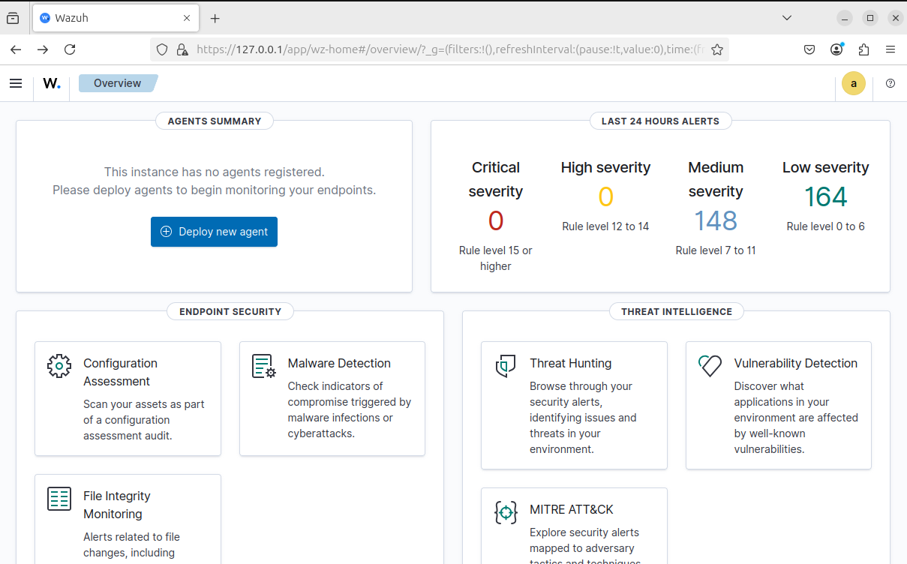The height and width of the screenshot is (564, 907).
Task: Click the MITRE ATT&CK target icon
Action: coord(506,512)
